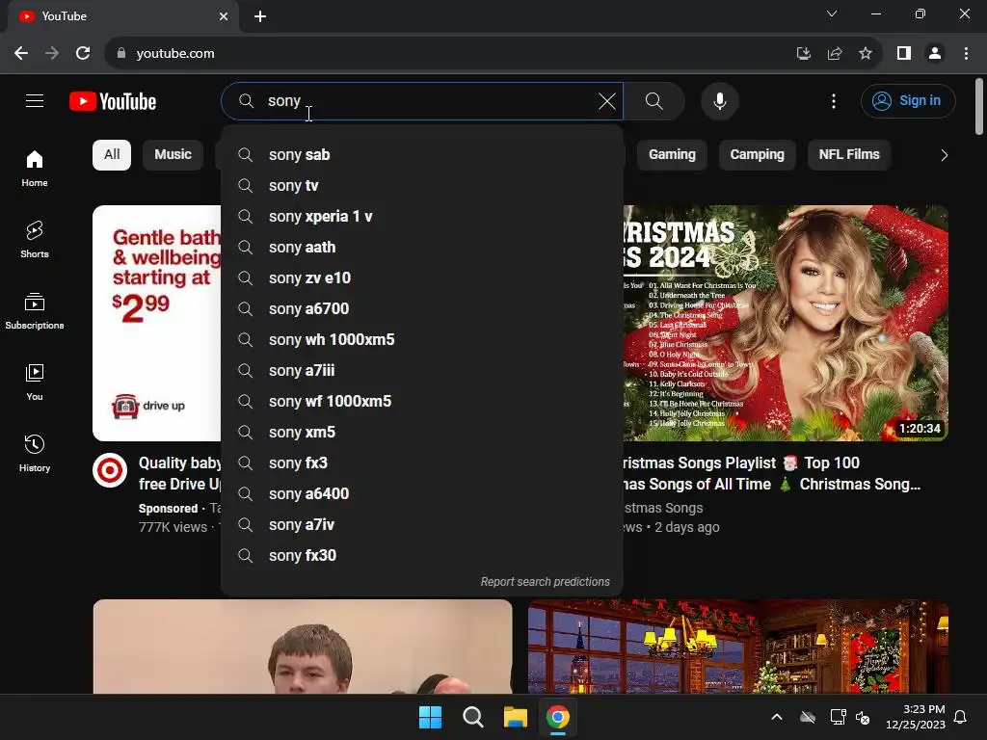Open Shorts in the sidebar
The image size is (987, 740).
click(35, 240)
